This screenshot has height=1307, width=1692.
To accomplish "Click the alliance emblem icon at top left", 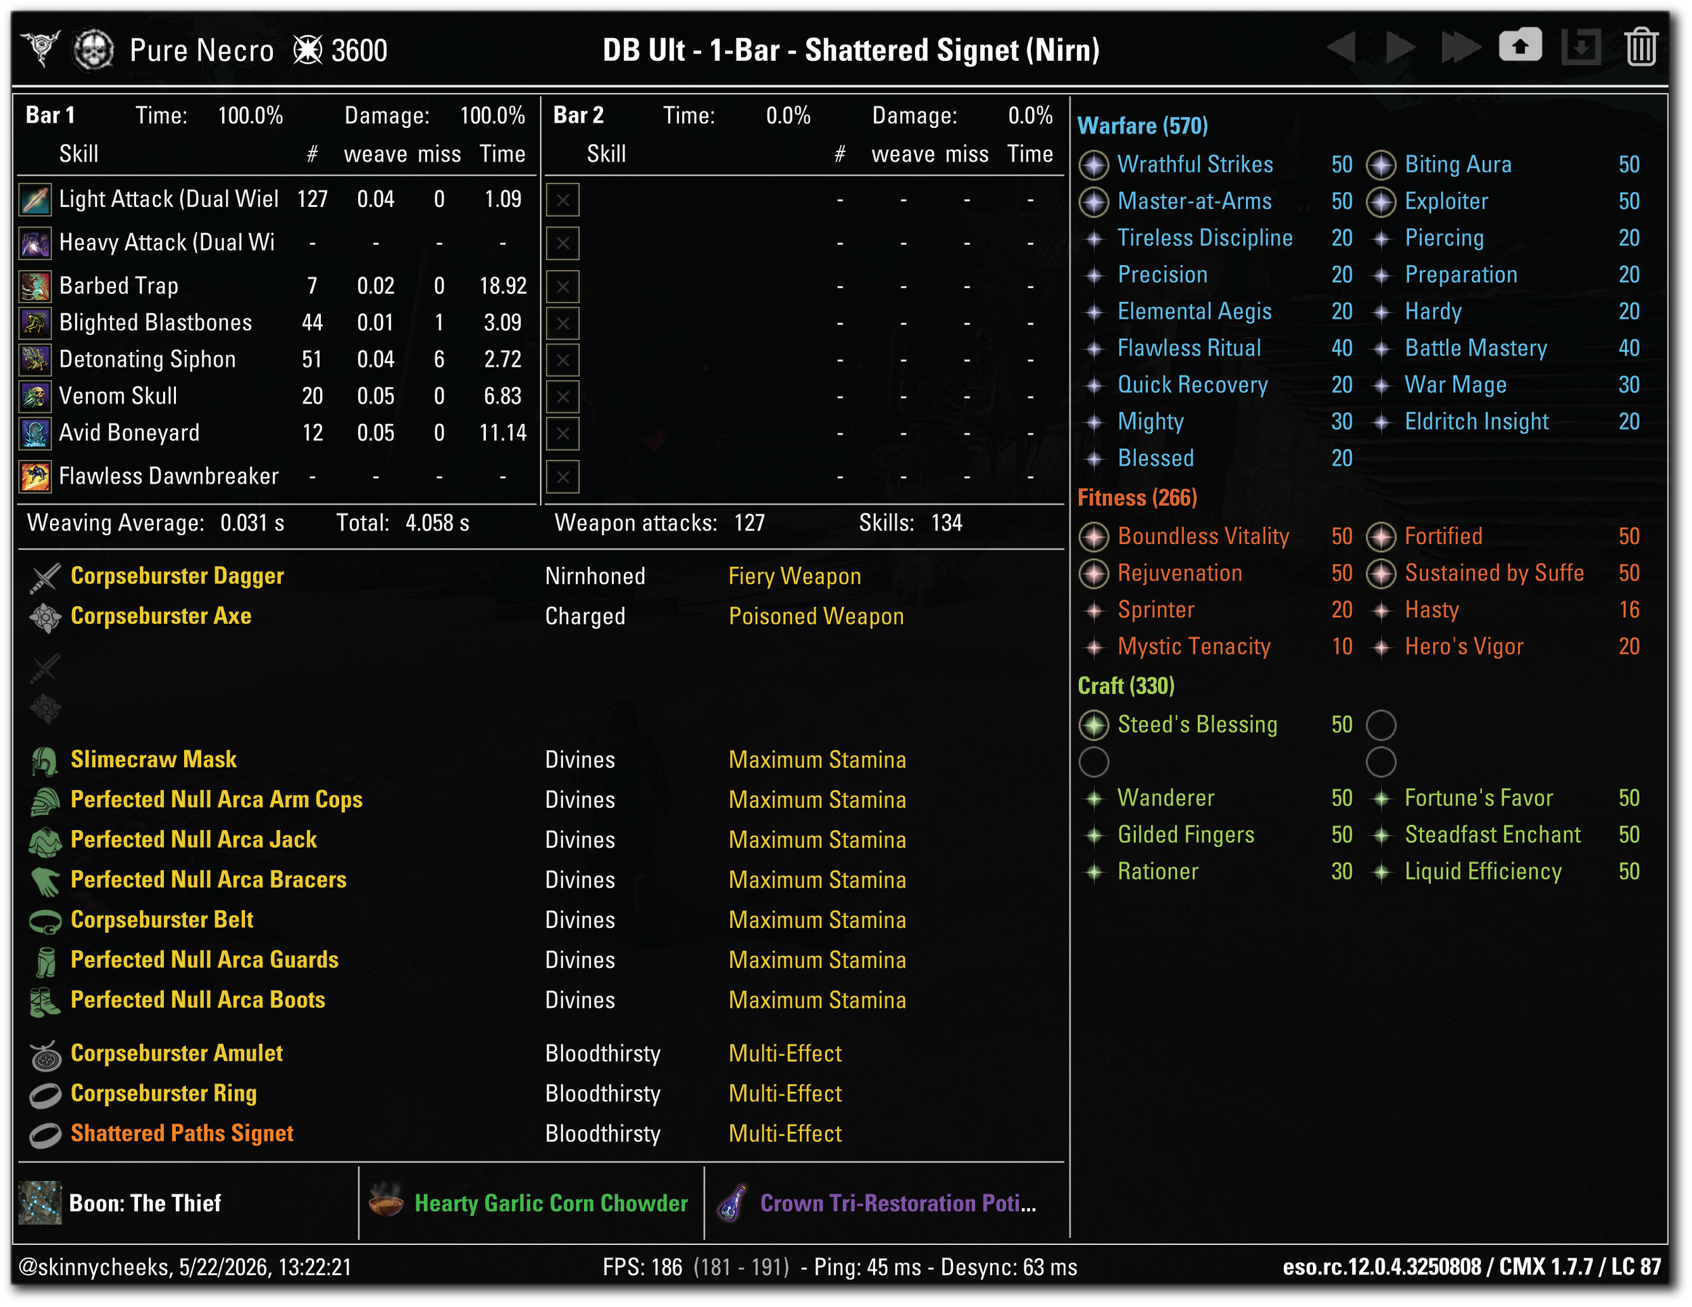I will point(41,49).
